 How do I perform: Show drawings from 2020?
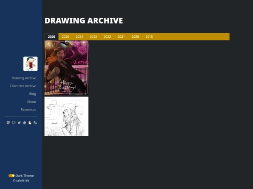point(135,37)
